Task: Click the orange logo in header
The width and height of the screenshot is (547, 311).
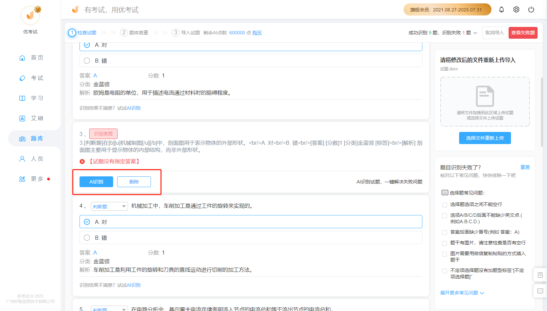Action: pos(75,9)
